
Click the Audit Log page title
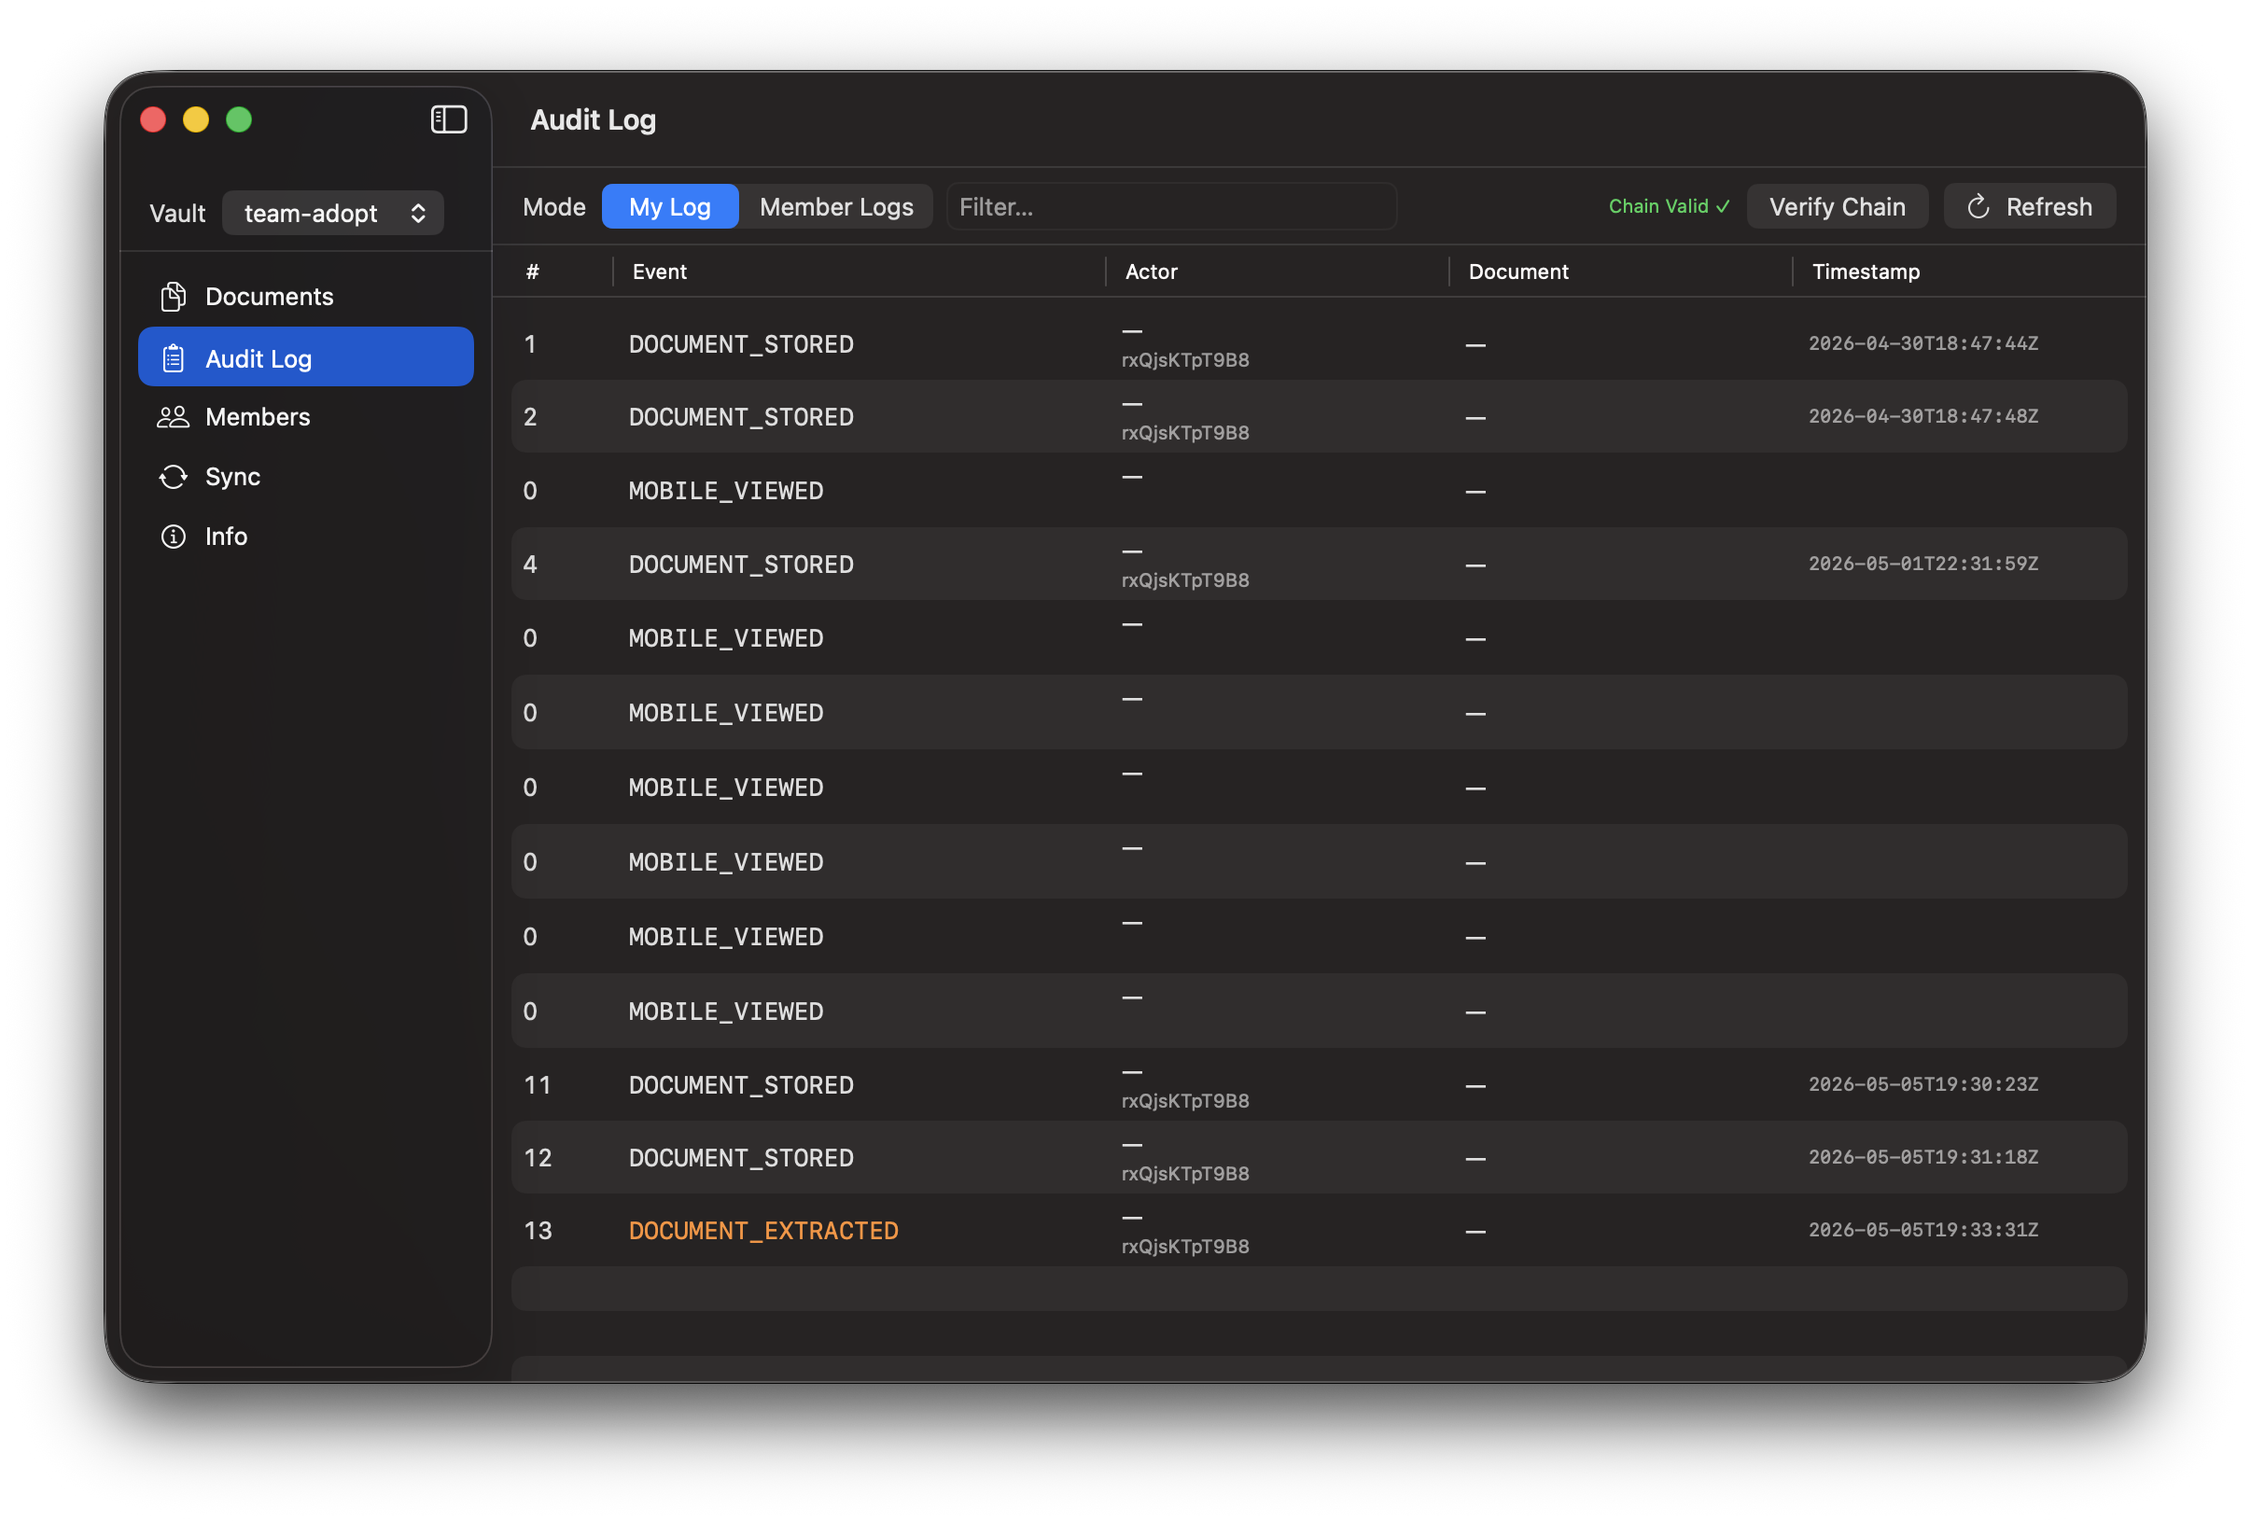593,120
